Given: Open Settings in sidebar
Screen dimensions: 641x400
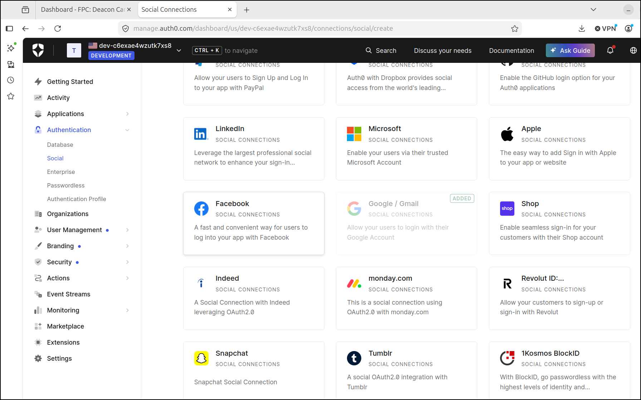Looking at the screenshot, I should tap(59, 359).
